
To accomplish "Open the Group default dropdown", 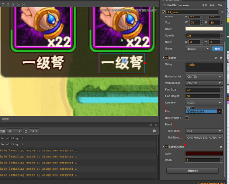I will coord(198,49).
